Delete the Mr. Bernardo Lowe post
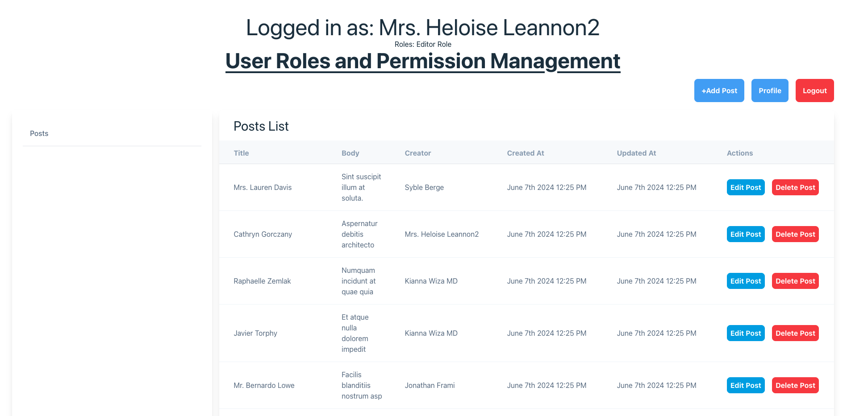This screenshot has height=416, width=847. (795, 385)
